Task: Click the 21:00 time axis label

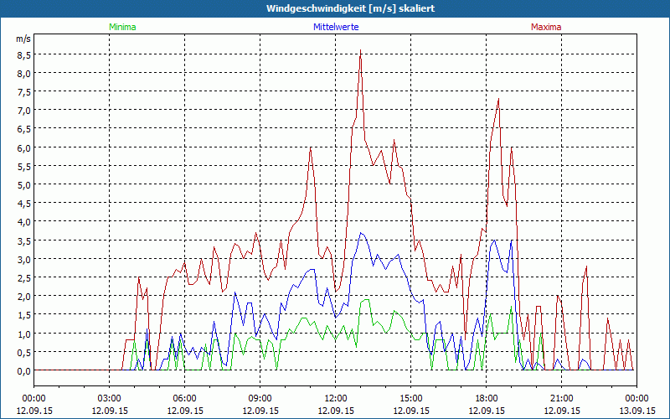Action: click(561, 399)
